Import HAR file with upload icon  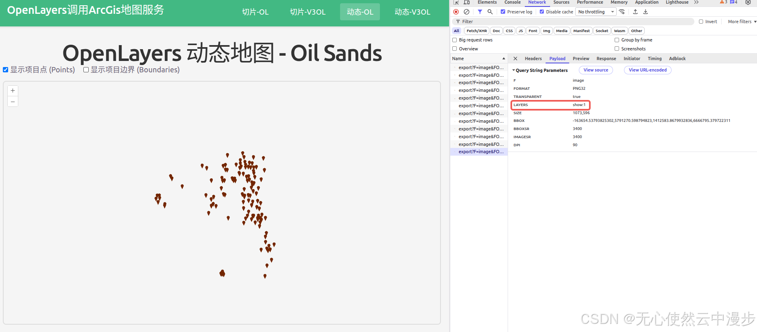(635, 12)
